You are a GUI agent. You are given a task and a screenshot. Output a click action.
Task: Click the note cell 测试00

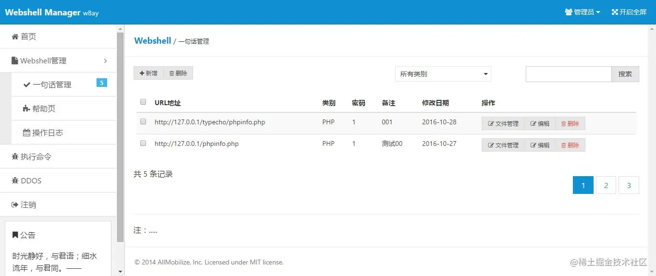pos(392,144)
